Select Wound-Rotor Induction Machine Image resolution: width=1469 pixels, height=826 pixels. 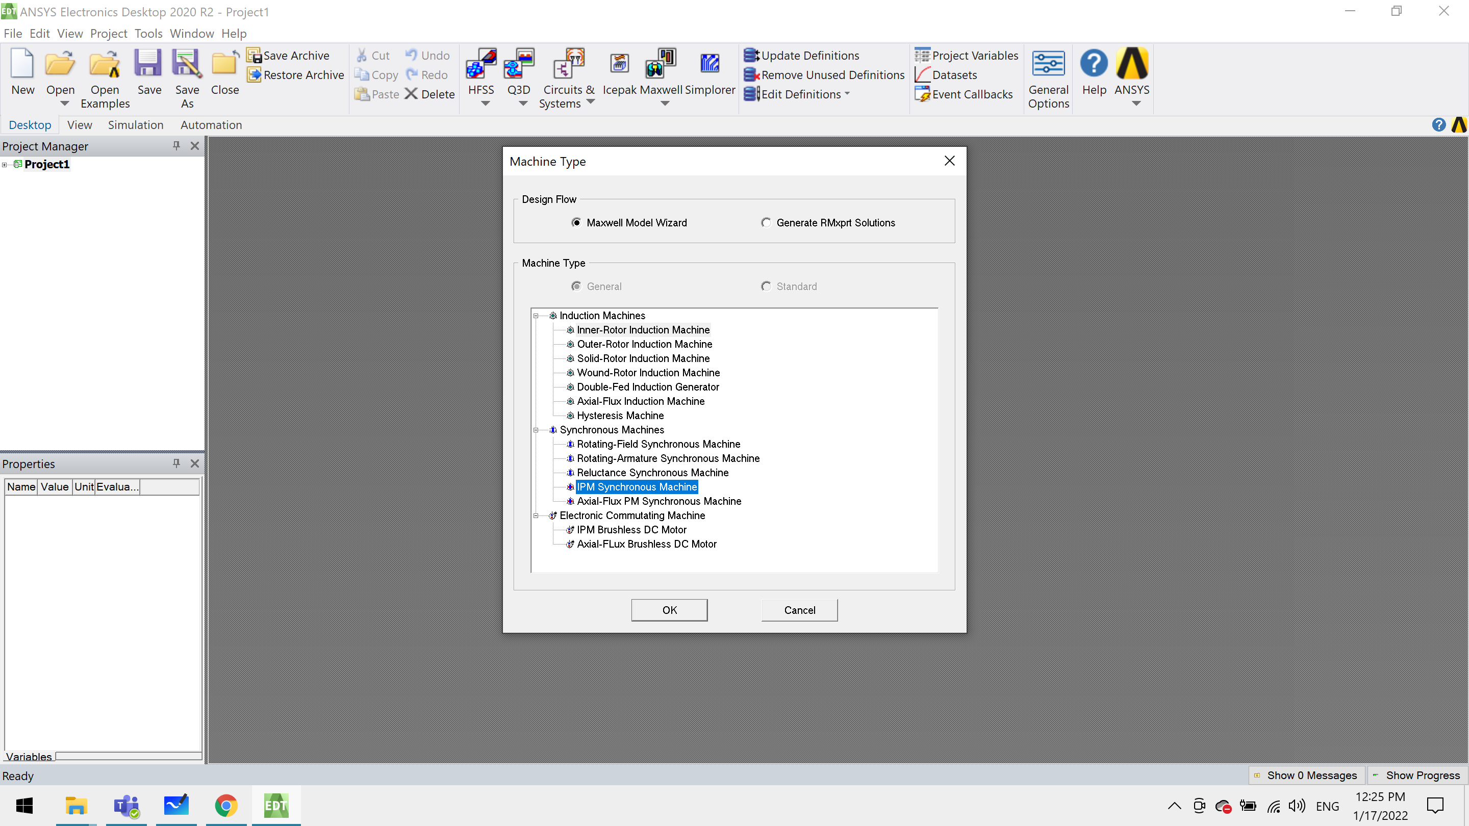pyautogui.click(x=648, y=373)
